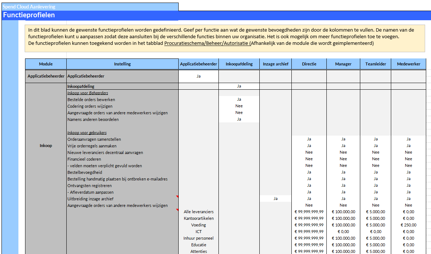
Task: Click the Inkoopafdeling value for Bestelde orders bewerken
Action: pyautogui.click(x=239, y=100)
